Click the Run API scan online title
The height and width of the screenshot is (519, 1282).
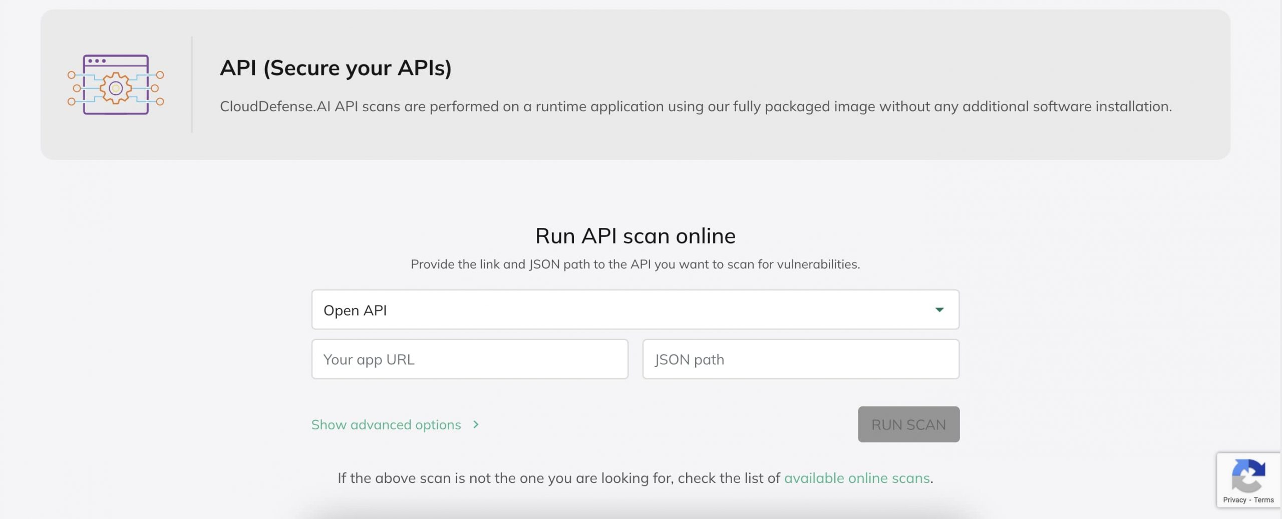pos(635,236)
